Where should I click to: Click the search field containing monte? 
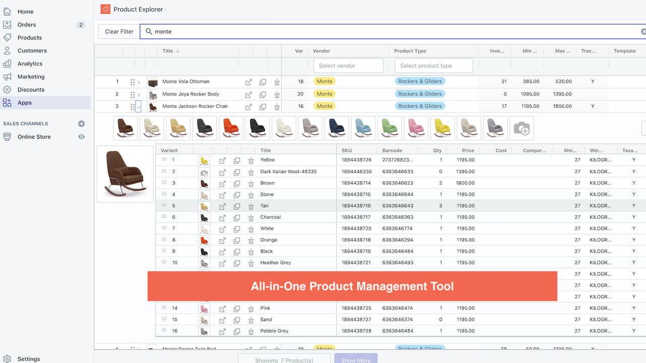(394, 32)
